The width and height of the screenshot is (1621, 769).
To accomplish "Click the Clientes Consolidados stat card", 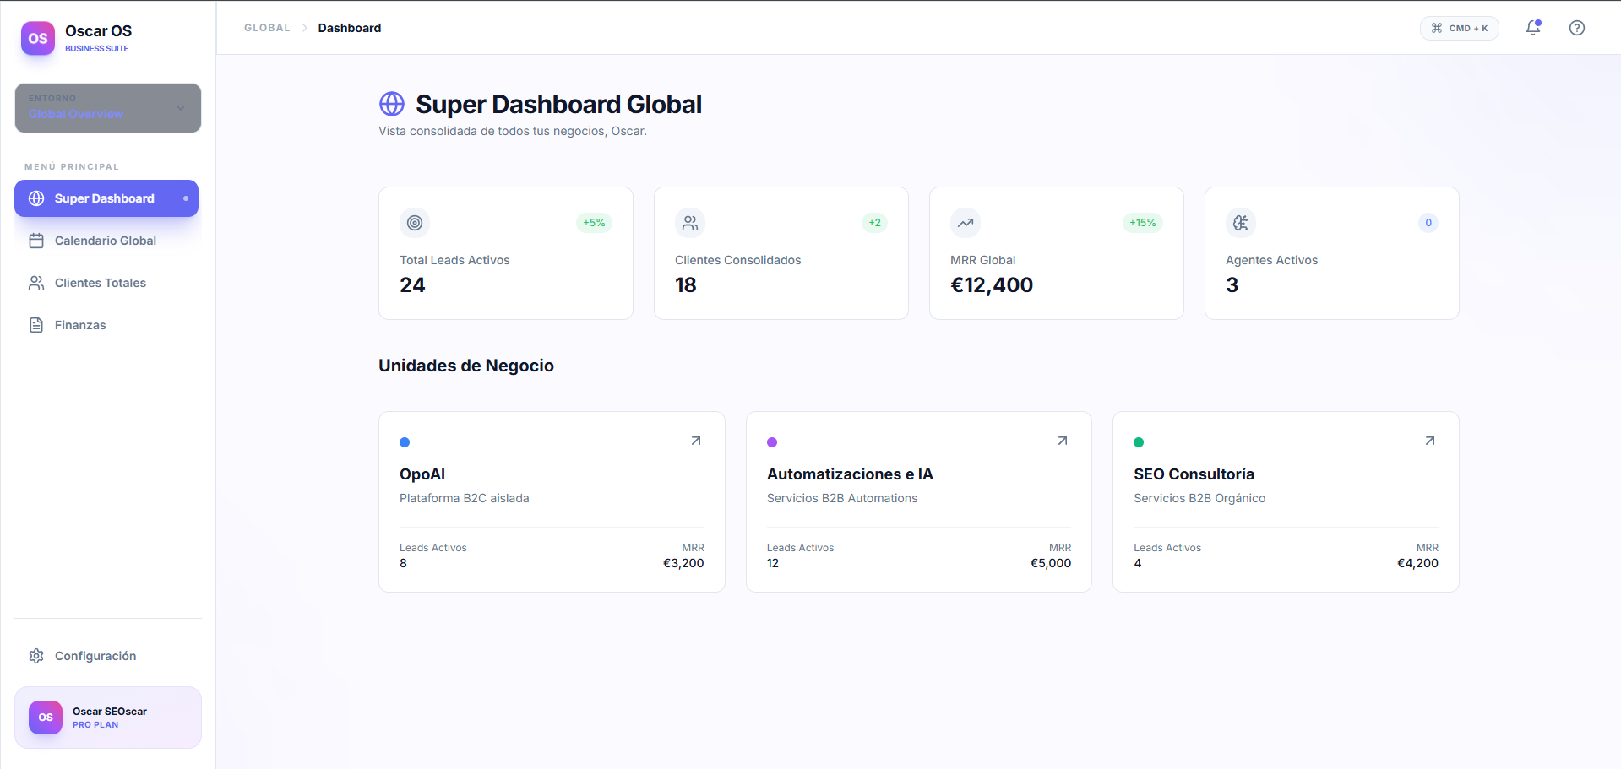I will click(x=781, y=253).
